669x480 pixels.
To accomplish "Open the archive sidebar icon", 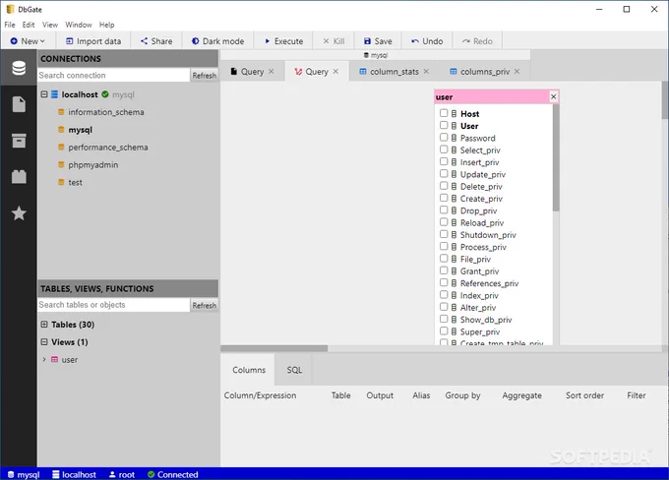I will 19,141.
